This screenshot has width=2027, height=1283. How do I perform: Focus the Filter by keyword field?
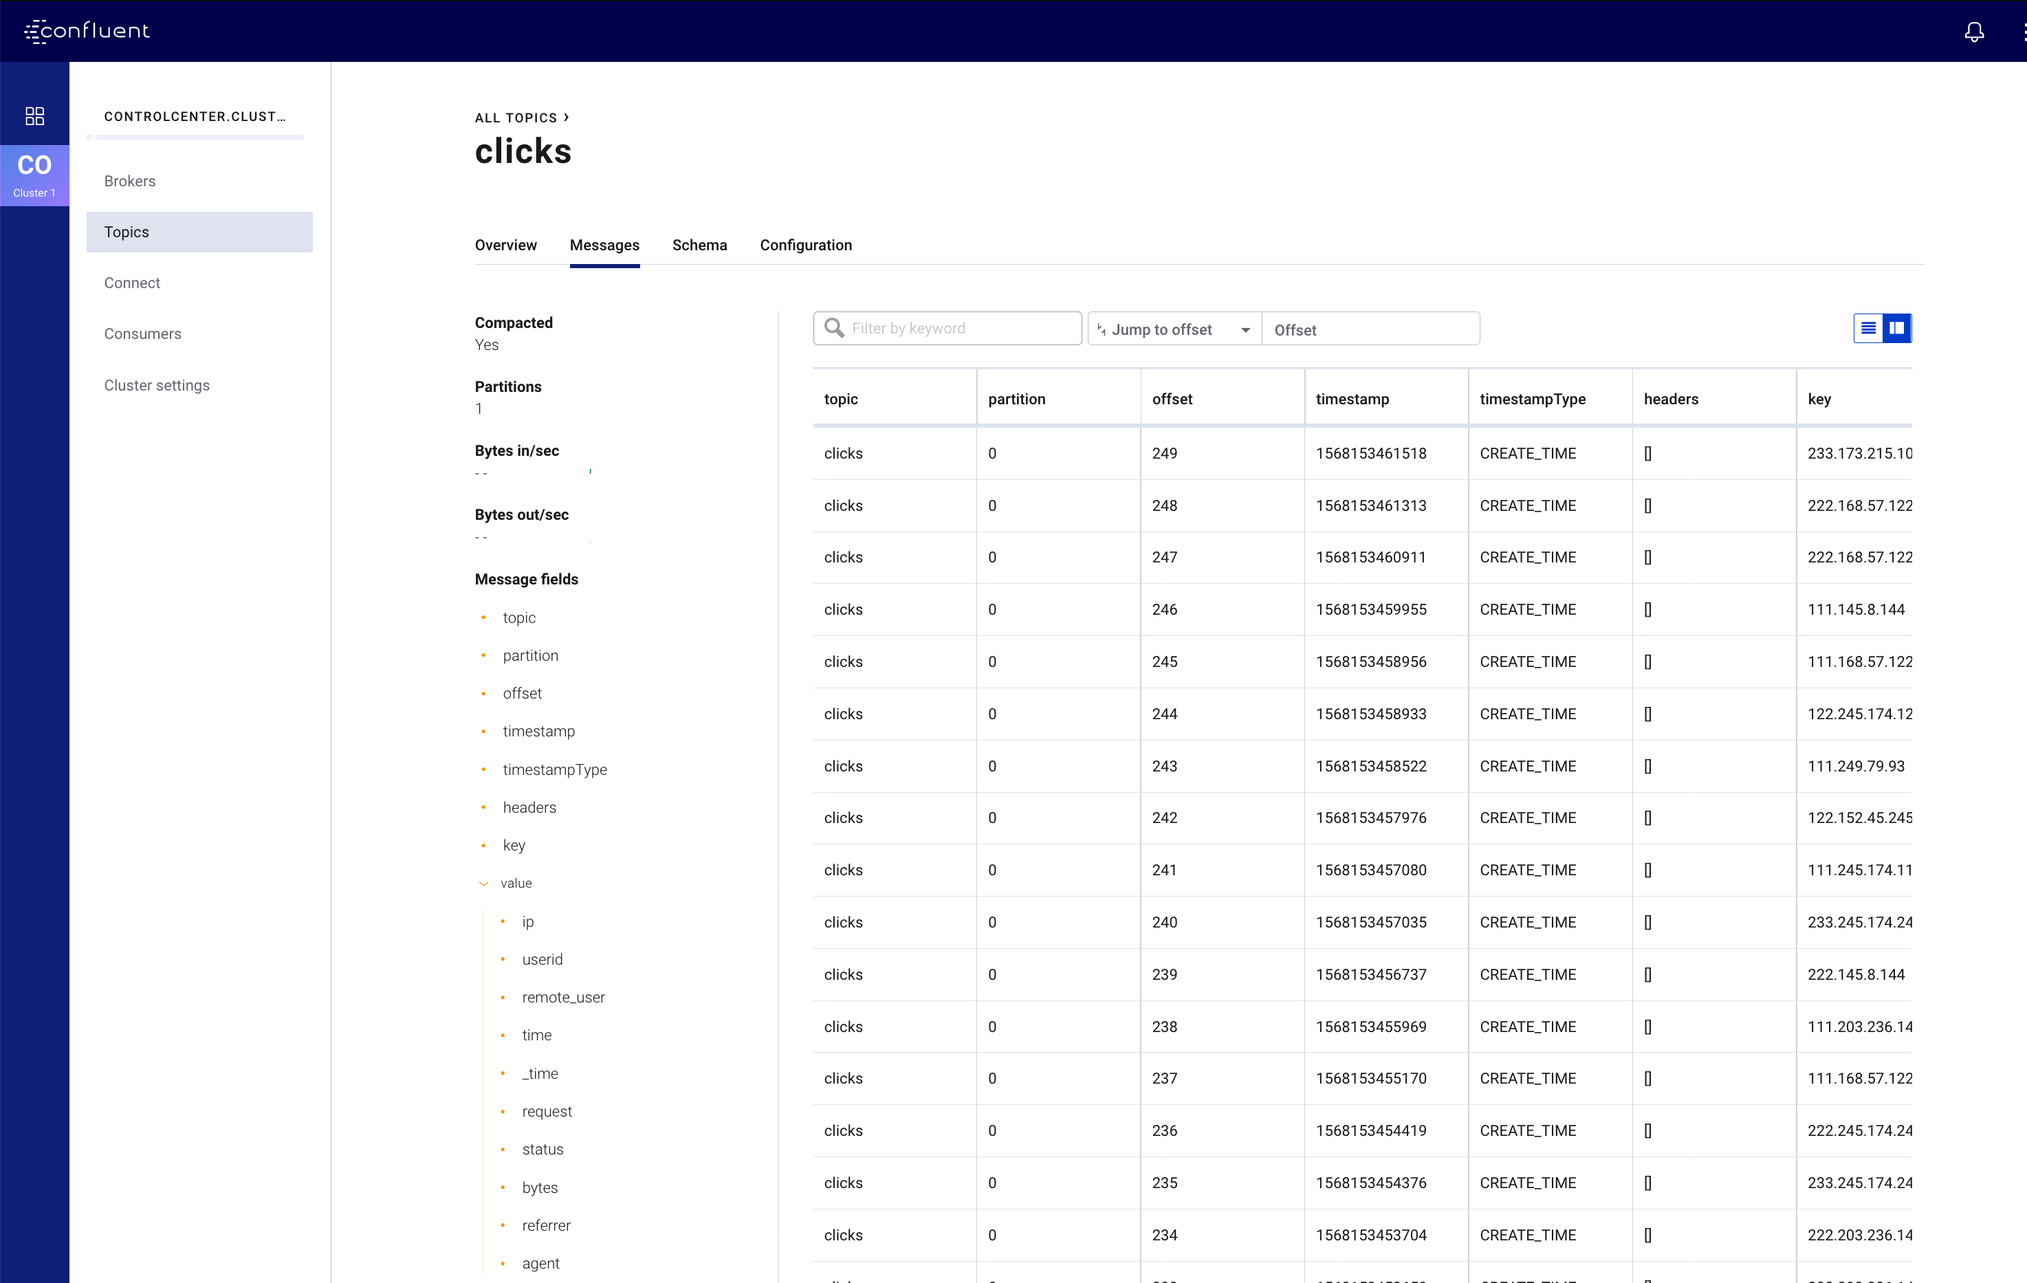coord(947,329)
